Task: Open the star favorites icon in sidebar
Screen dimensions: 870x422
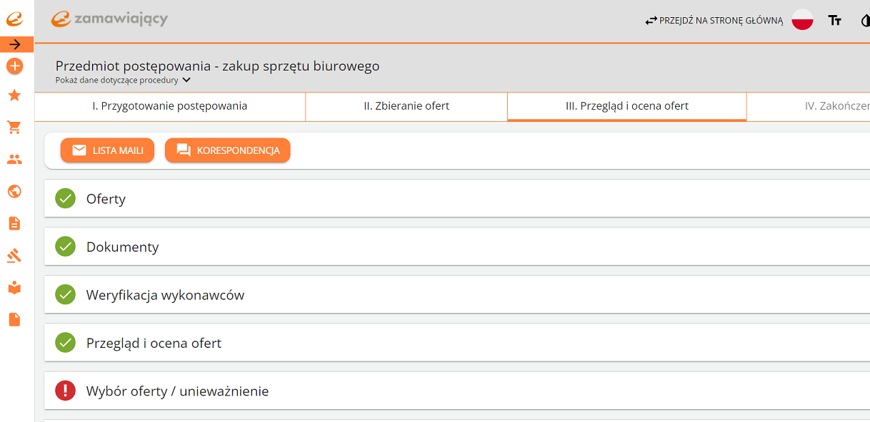Action: coord(14,96)
